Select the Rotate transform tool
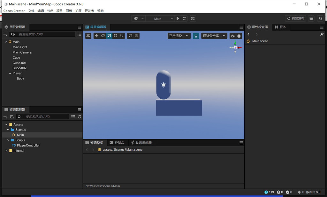Image resolution: width=327 pixels, height=197 pixels. 103,36
